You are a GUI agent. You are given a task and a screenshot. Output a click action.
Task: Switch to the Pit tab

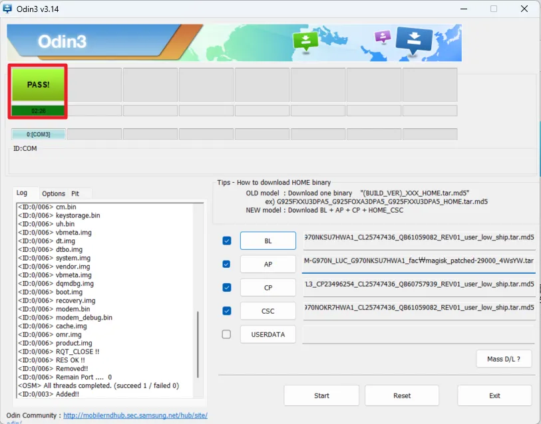pos(75,193)
